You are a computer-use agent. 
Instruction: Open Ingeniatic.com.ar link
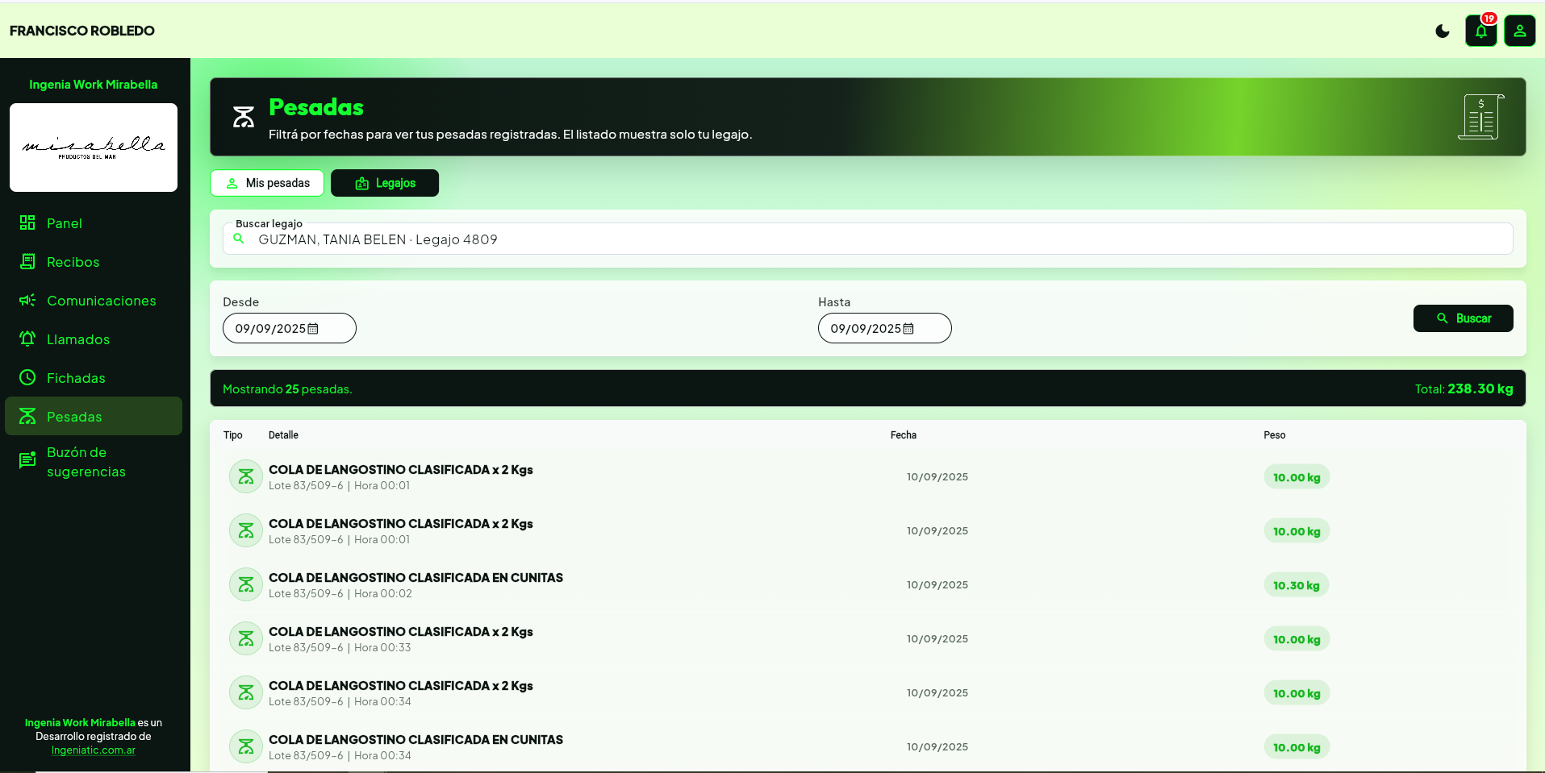[94, 750]
